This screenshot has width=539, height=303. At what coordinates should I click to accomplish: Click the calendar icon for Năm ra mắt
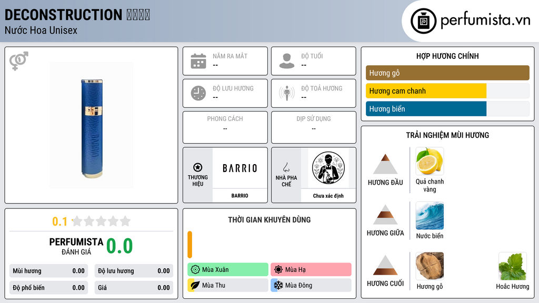[198, 61]
